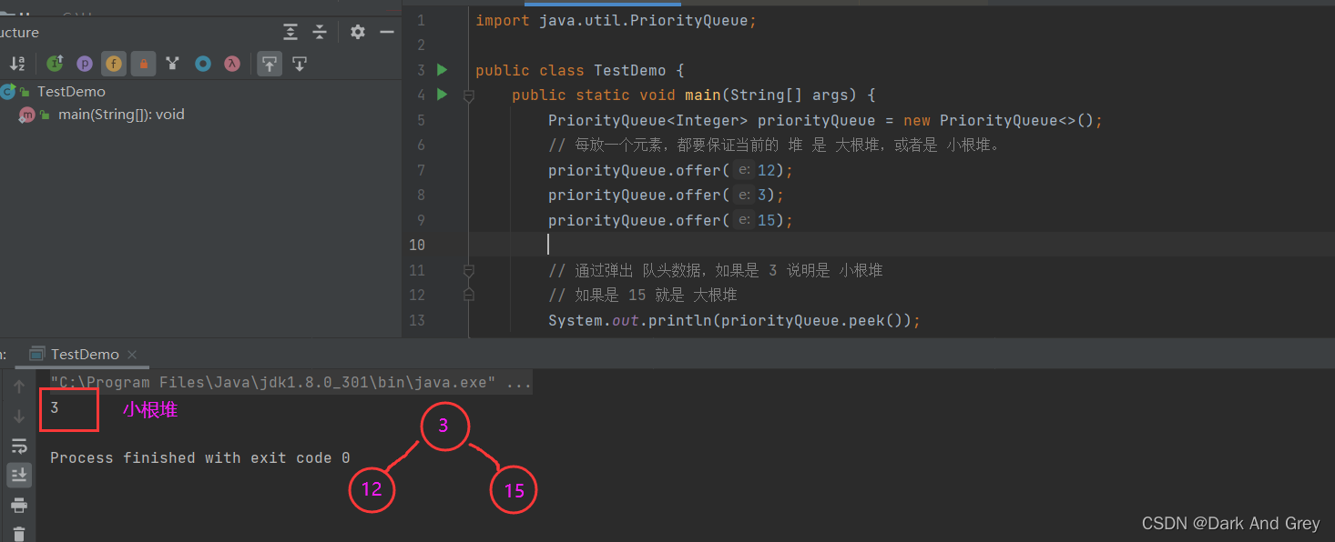Toggle Show non-public members lock icon
The height and width of the screenshot is (542, 1335).
pos(143,64)
